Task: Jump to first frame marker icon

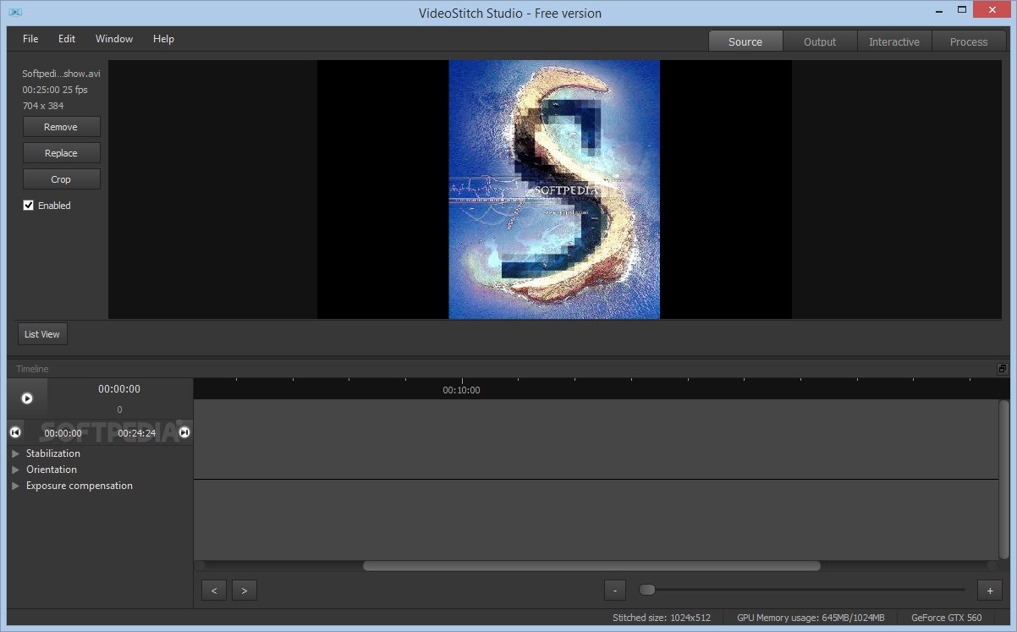Action: (x=15, y=432)
